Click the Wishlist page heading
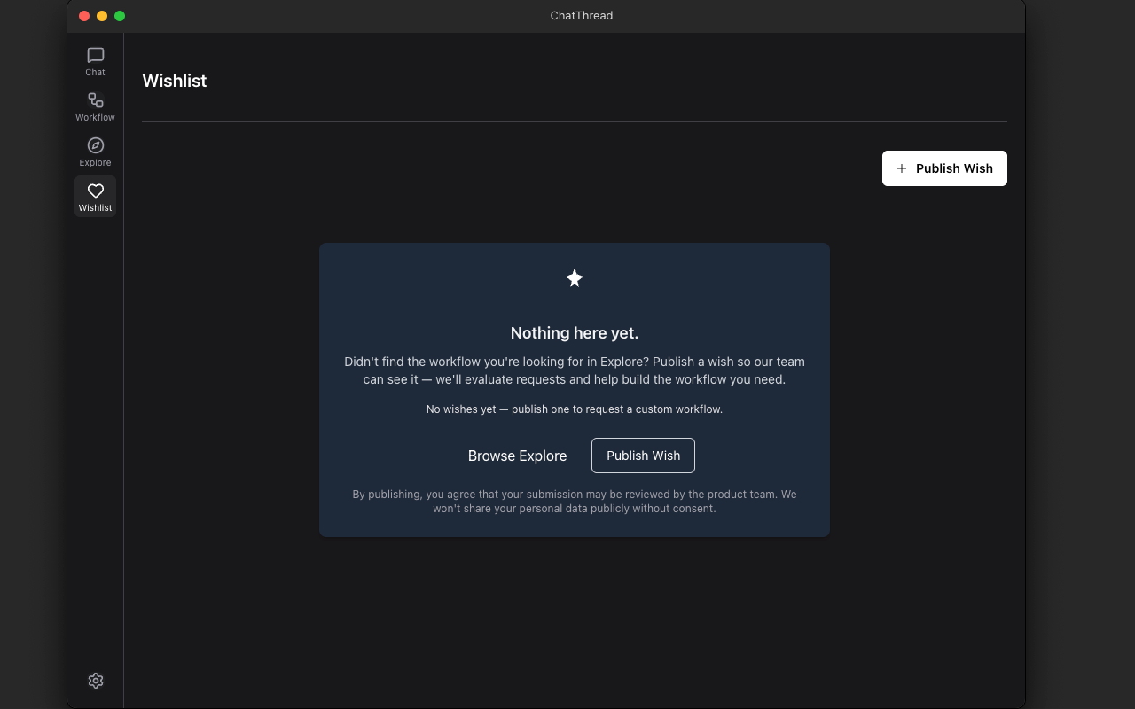The height and width of the screenshot is (709, 1135). [x=175, y=81]
